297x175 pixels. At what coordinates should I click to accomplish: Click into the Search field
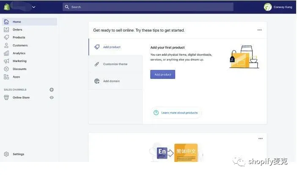click(148, 7)
